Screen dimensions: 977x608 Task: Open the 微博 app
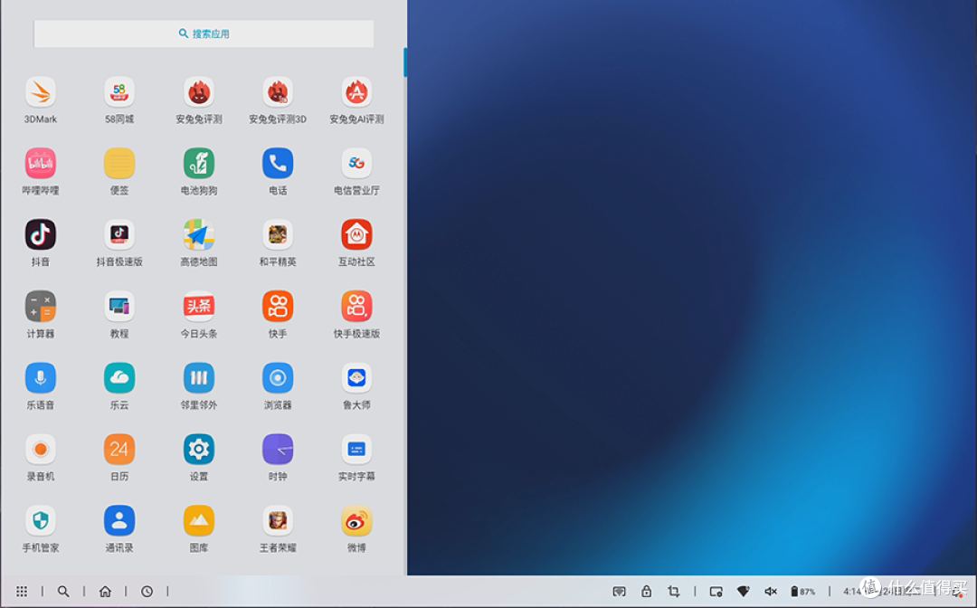(x=356, y=521)
